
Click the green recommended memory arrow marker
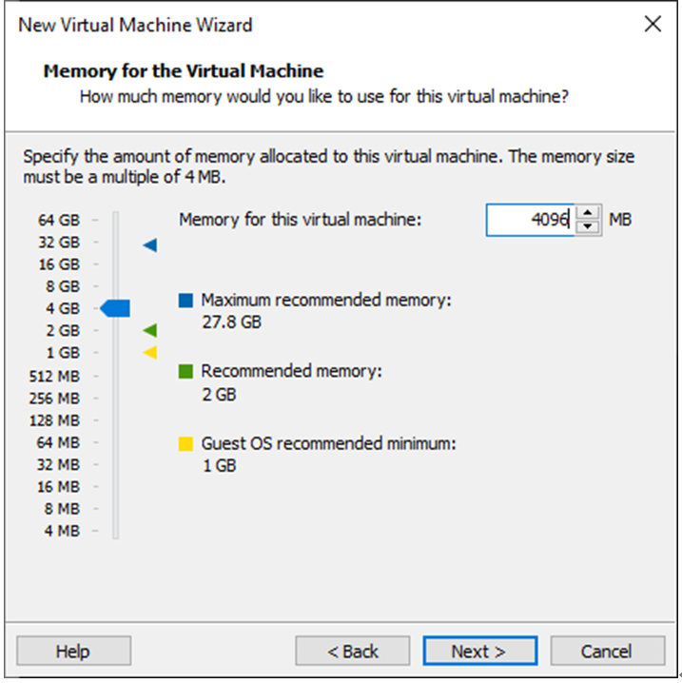coord(149,330)
